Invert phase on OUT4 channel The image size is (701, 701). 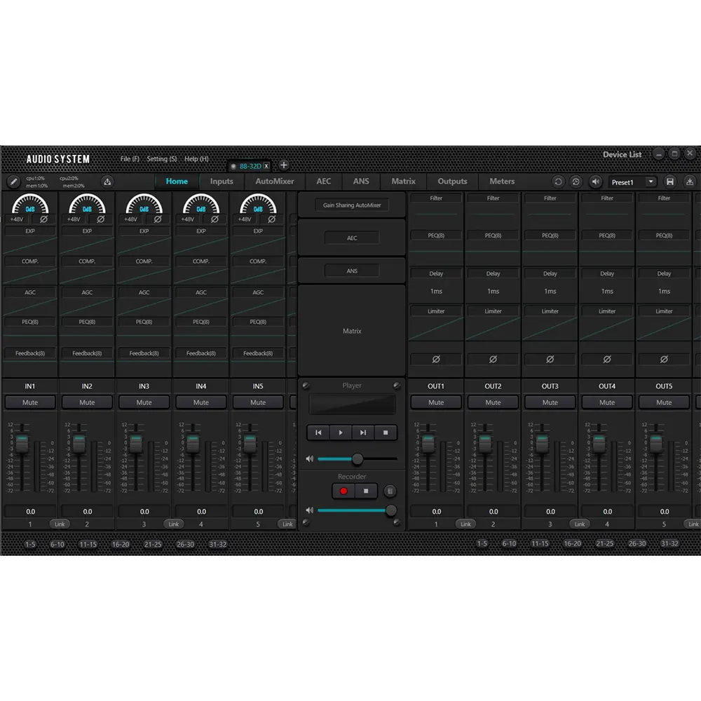607,359
